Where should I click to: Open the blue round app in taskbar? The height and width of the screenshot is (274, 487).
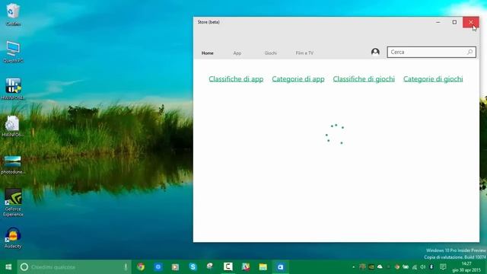point(158,267)
